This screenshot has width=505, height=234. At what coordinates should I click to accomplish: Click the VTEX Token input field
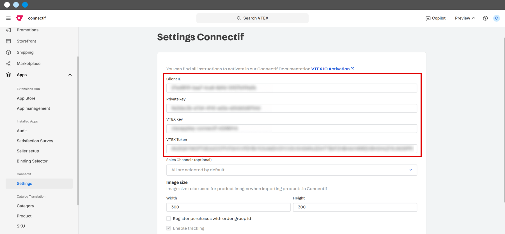pos(292,149)
